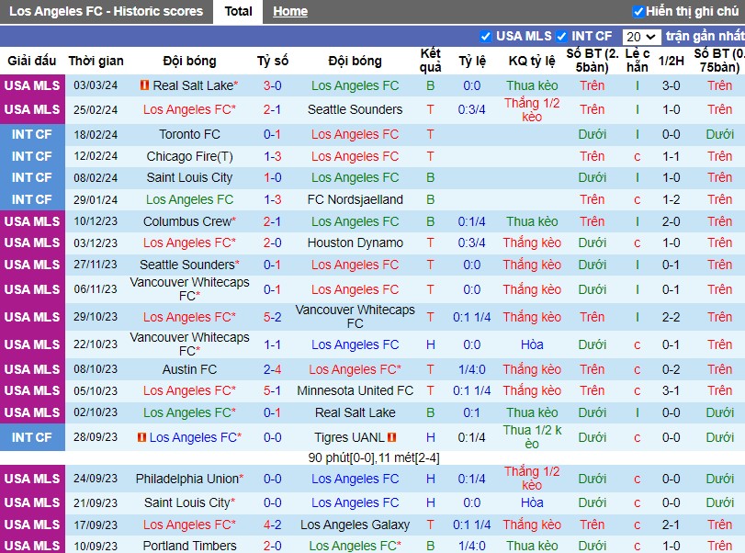745x553 pixels.
Task: Toggle the 'Hiển thị ghi chú' checkbox
Action: tap(638, 11)
